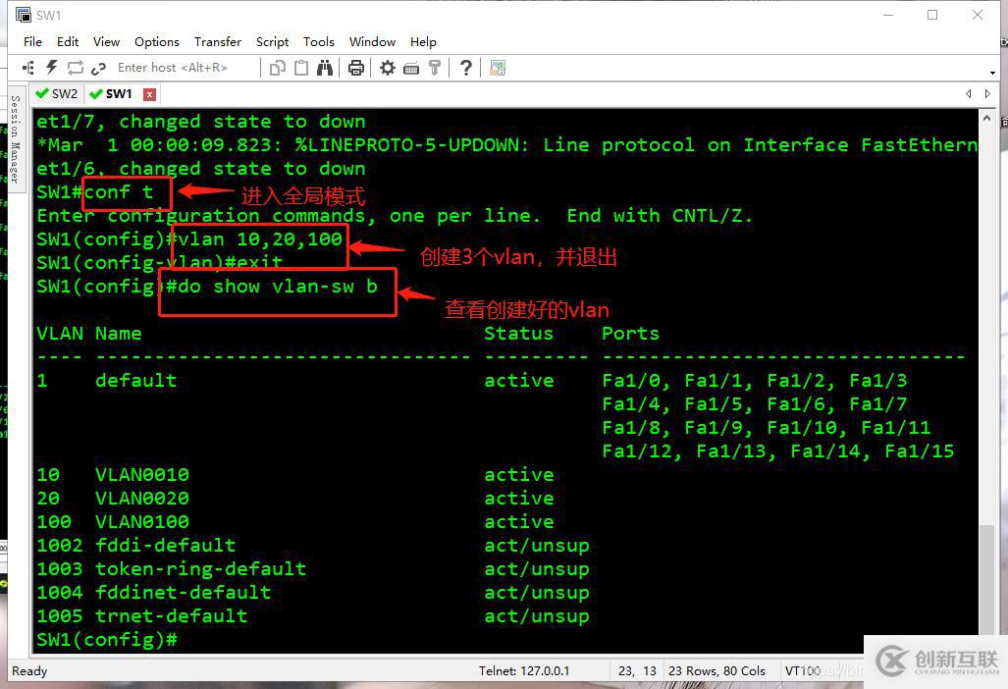Open Session Options gear icon

tap(387, 68)
